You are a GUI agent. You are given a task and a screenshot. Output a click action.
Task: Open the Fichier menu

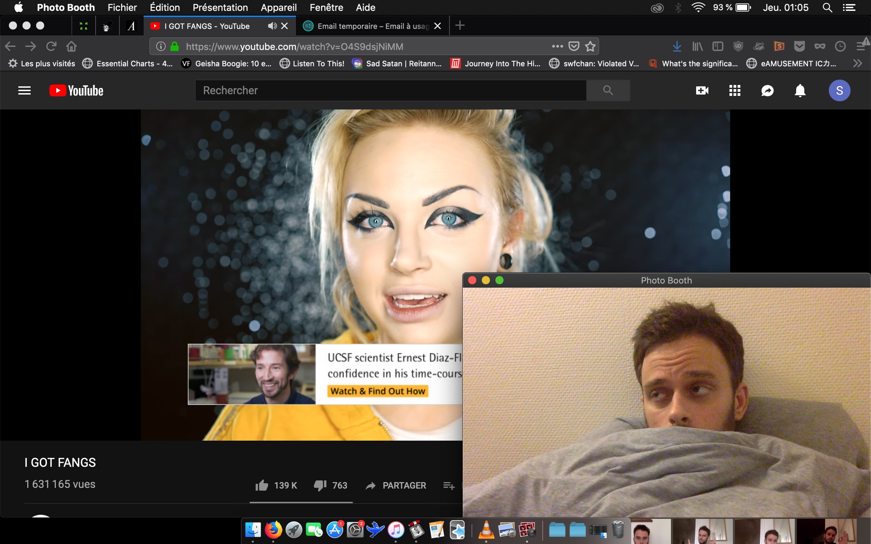click(x=122, y=7)
